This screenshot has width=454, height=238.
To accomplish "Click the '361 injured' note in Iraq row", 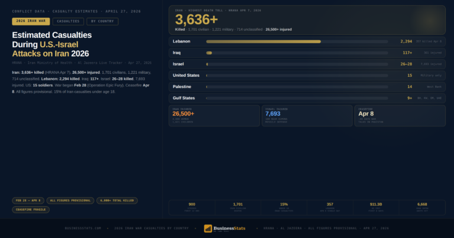I will (433, 53).
